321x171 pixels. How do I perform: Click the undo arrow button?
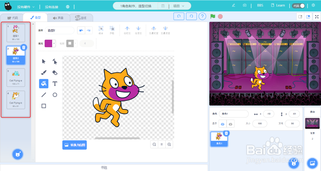pyautogui.click(x=81, y=30)
